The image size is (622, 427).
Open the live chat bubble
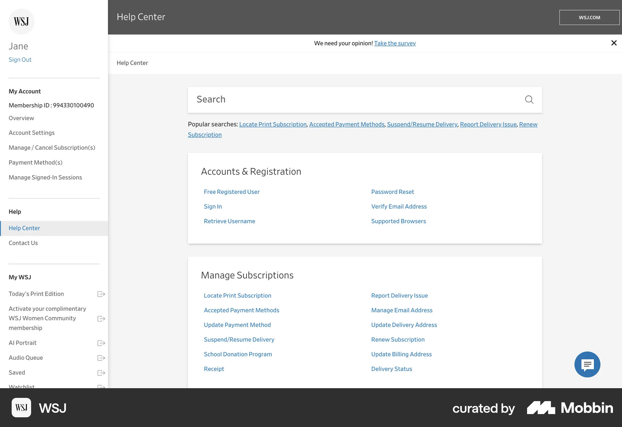[587, 365]
